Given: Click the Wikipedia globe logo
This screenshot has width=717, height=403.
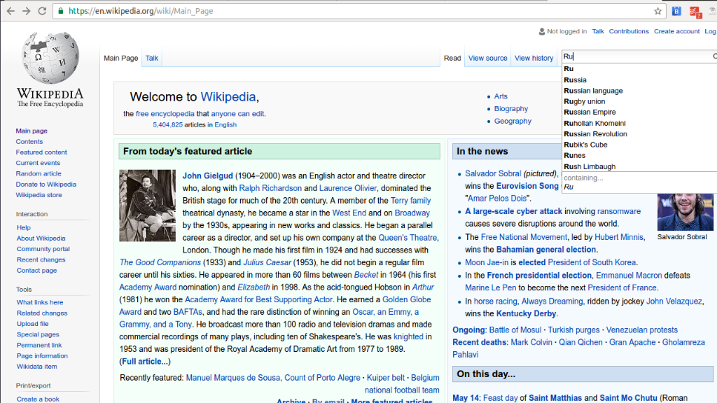Looking at the screenshot, I should coord(50,58).
